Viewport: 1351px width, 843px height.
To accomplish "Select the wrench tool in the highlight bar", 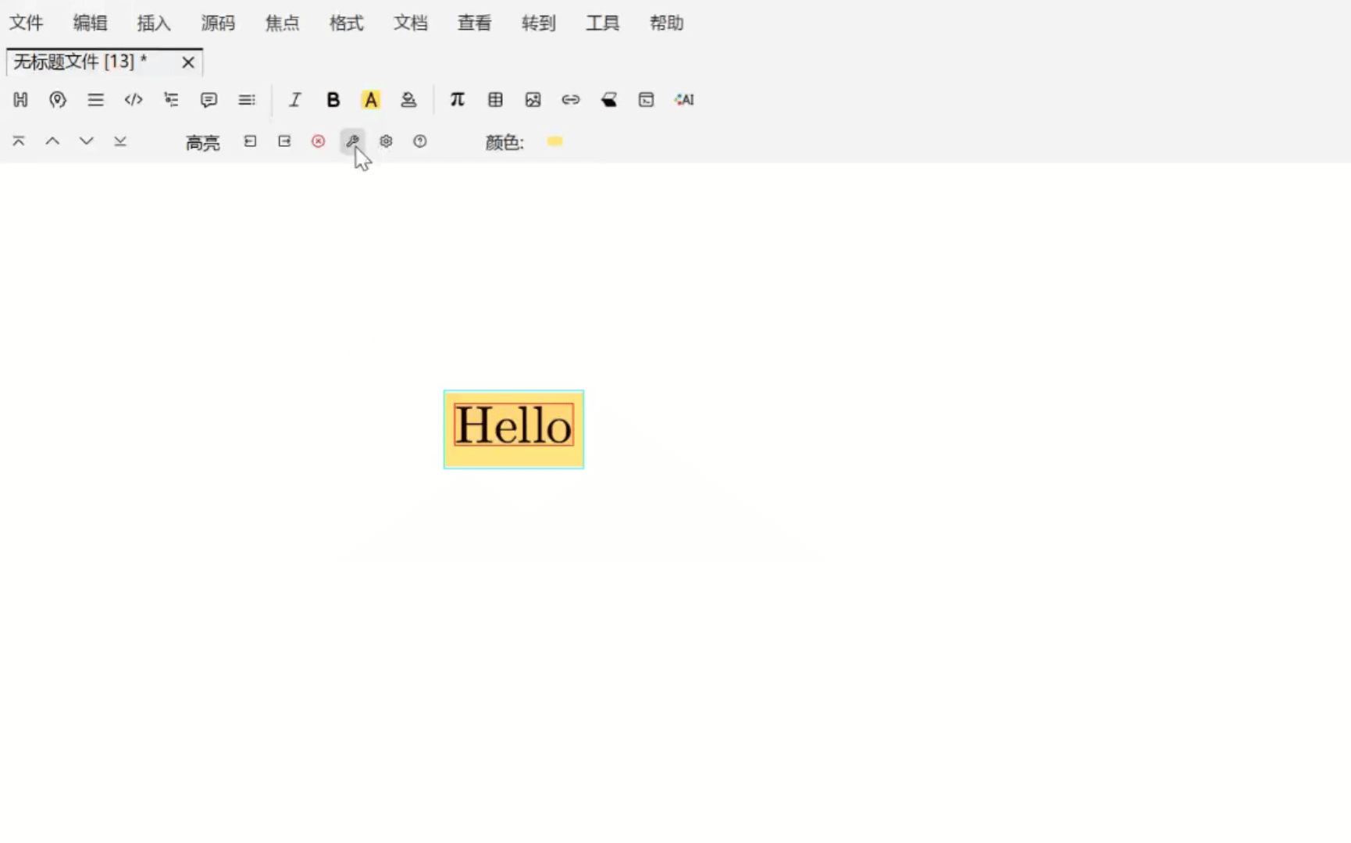I will pos(352,141).
